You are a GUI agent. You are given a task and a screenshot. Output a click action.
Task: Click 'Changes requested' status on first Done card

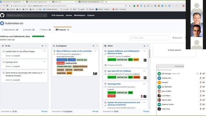(x=115, y=65)
